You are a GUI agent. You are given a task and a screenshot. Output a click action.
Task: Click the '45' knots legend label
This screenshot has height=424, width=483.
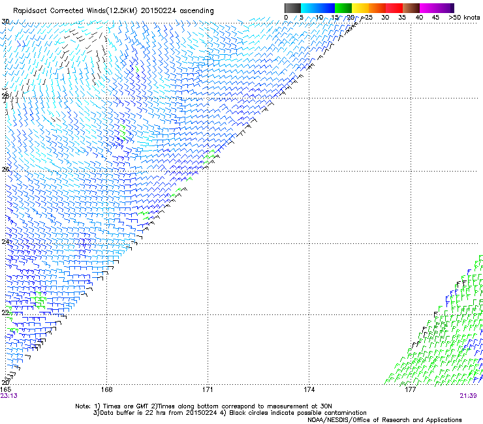(x=435, y=18)
